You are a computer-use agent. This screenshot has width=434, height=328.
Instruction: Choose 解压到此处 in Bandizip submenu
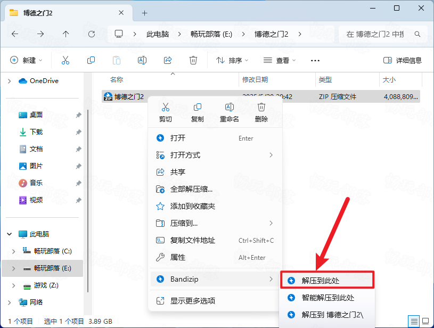tap(327, 281)
